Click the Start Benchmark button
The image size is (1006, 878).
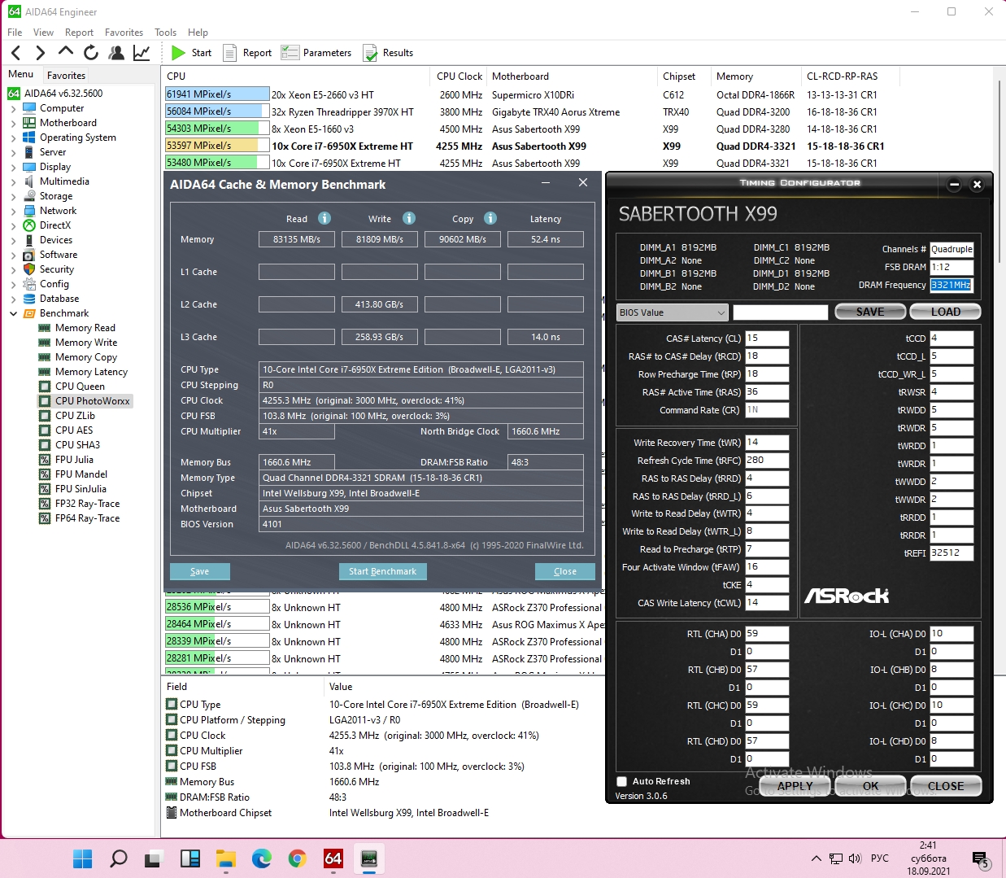(382, 571)
